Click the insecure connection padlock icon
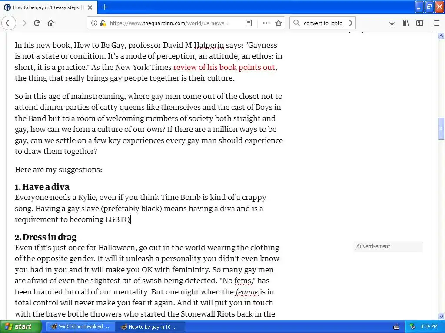This screenshot has width=445, height=333. pos(103,23)
